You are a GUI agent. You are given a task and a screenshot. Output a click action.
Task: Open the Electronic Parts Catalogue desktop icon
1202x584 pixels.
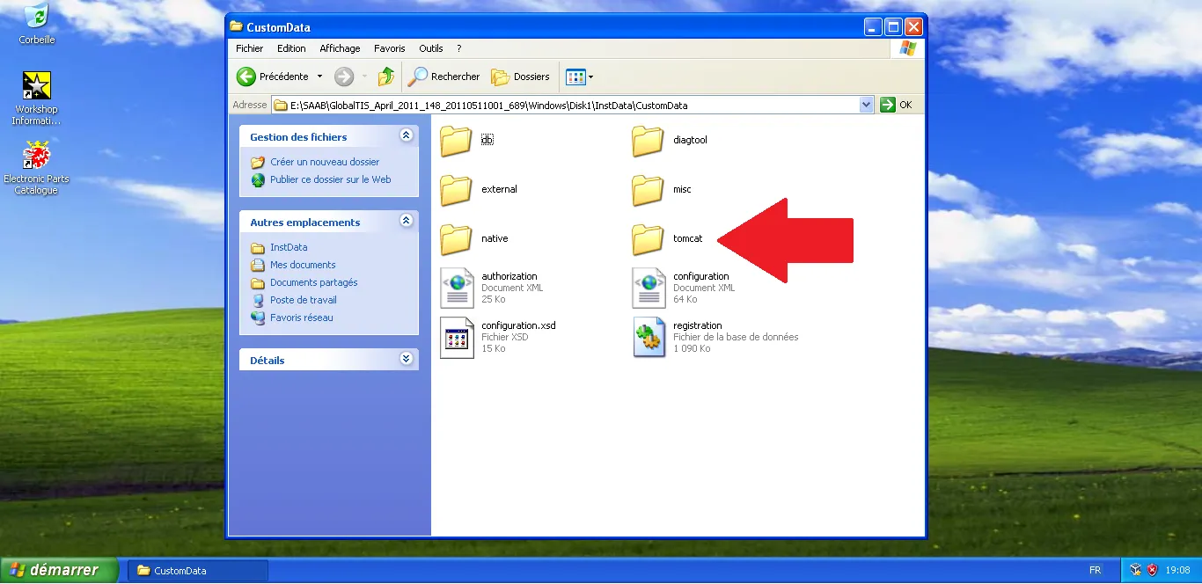point(36,153)
